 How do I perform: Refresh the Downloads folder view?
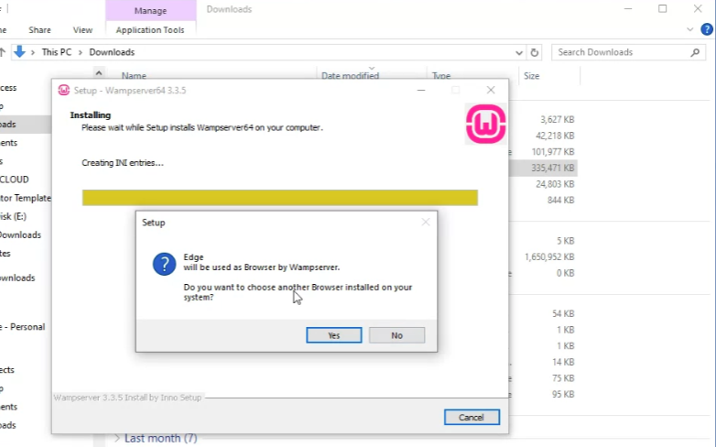pos(535,52)
